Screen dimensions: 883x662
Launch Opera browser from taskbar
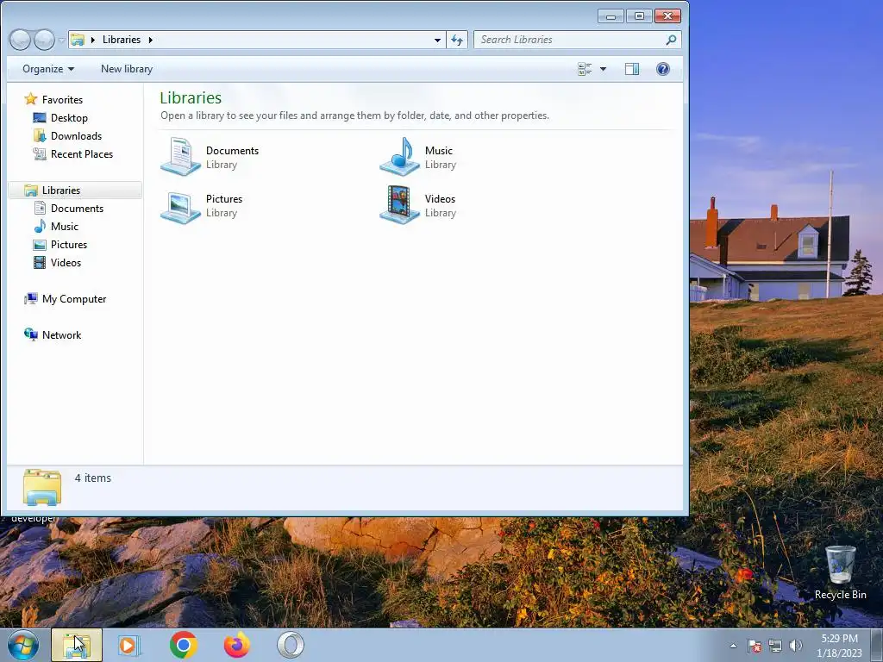(x=291, y=645)
